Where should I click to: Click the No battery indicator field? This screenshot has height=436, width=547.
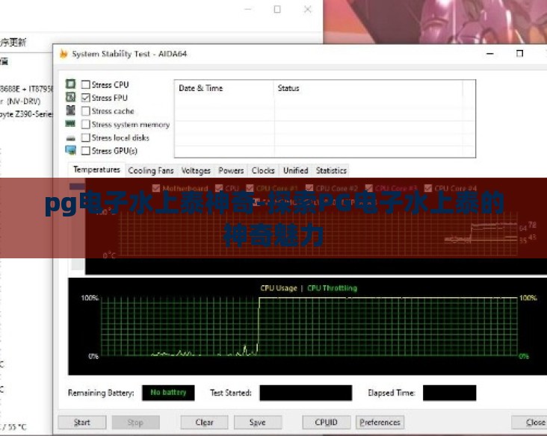(x=168, y=393)
